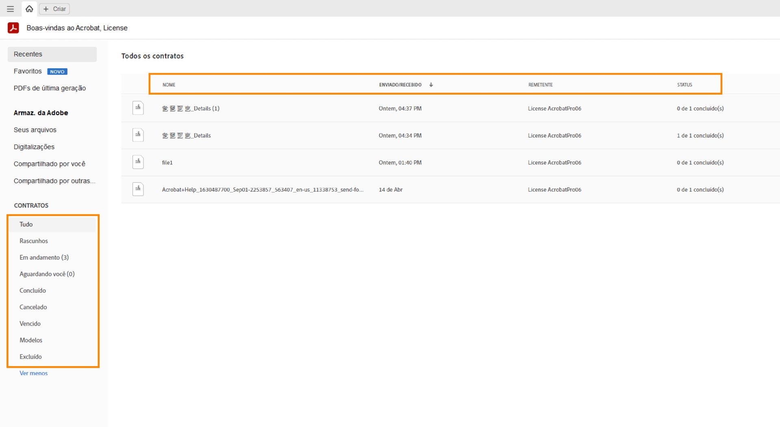This screenshot has width=780, height=427.
Task: Click the date Ontem, 01:40 PM
Action: pyautogui.click(x=400, y=162)
